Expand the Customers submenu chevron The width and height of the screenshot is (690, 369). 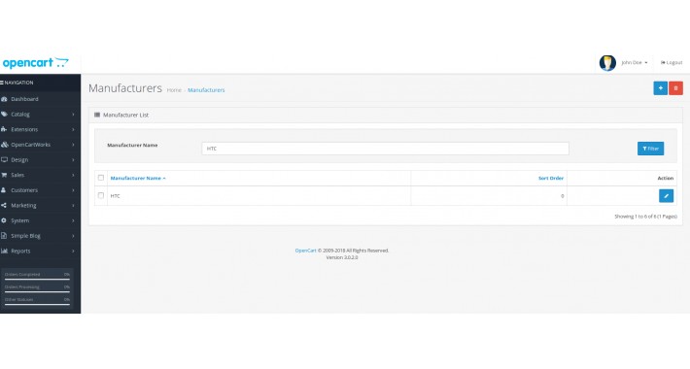pos(73,190)
